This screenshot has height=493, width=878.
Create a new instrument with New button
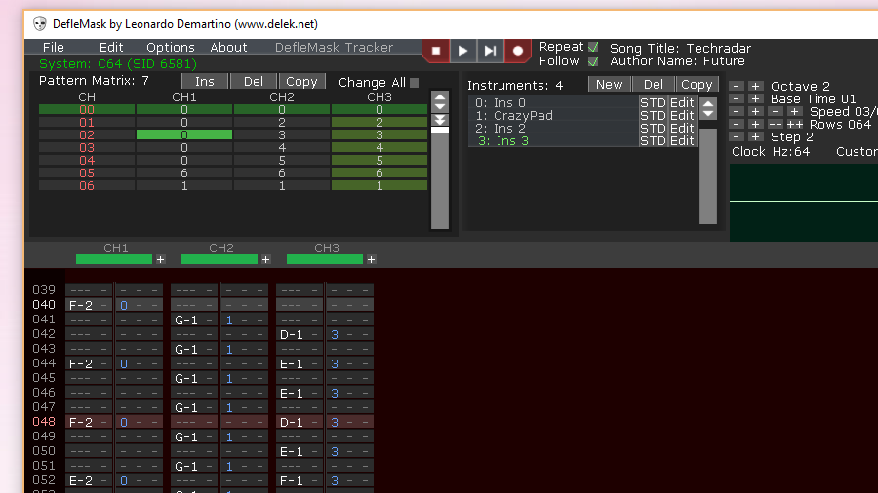pos(609,85)
